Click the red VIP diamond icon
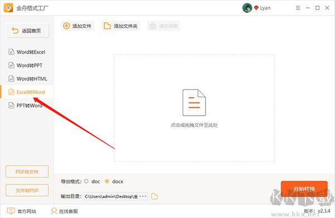Screen dimensions: 335x218 pos(256,8)
